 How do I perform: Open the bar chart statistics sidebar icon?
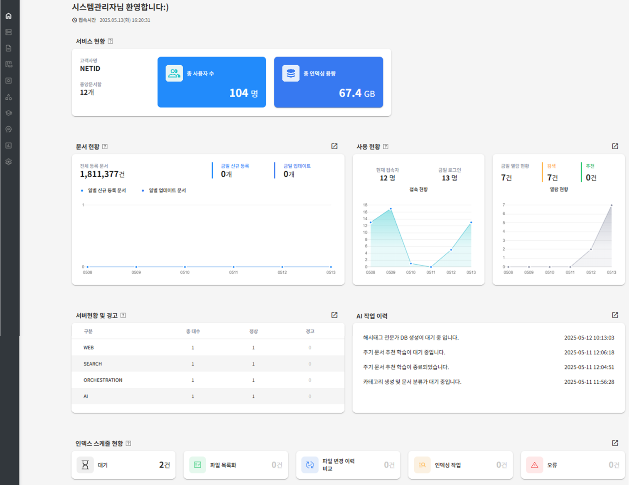tap(8, 145)
